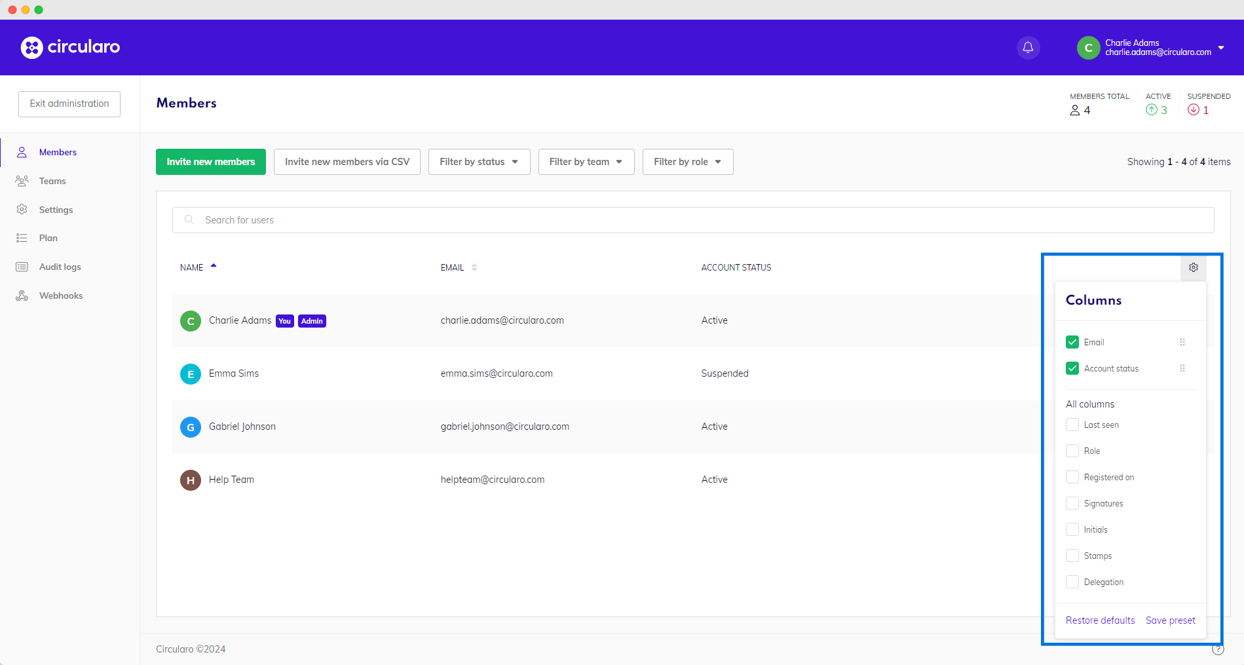The height and width of the screenshot is (665, 1244).
Task: Go to Teams in the sidebar
Action: pos(52,181)
